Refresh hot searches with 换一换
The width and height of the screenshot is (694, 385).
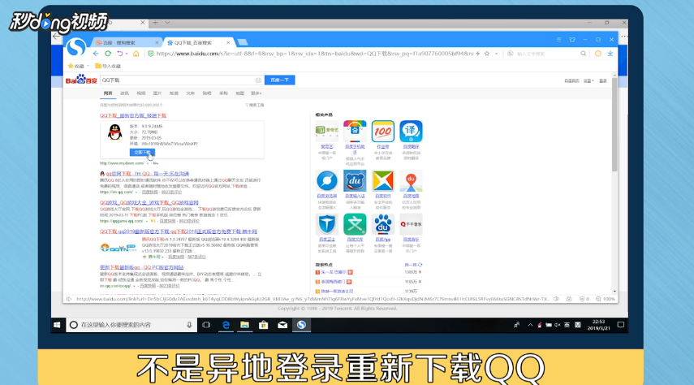pos(413,265)
